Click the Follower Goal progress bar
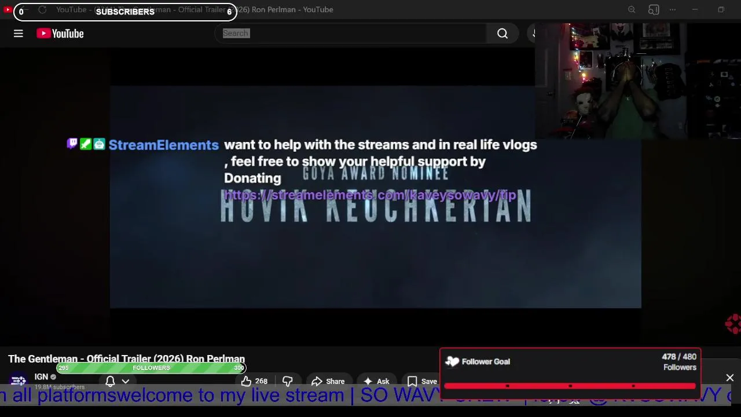 point(570,386)
